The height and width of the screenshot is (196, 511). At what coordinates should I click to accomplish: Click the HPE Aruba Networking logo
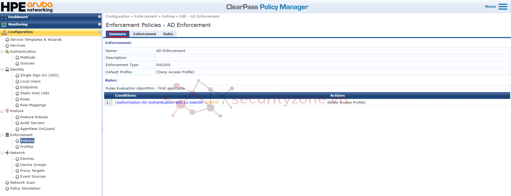(27, 7)
